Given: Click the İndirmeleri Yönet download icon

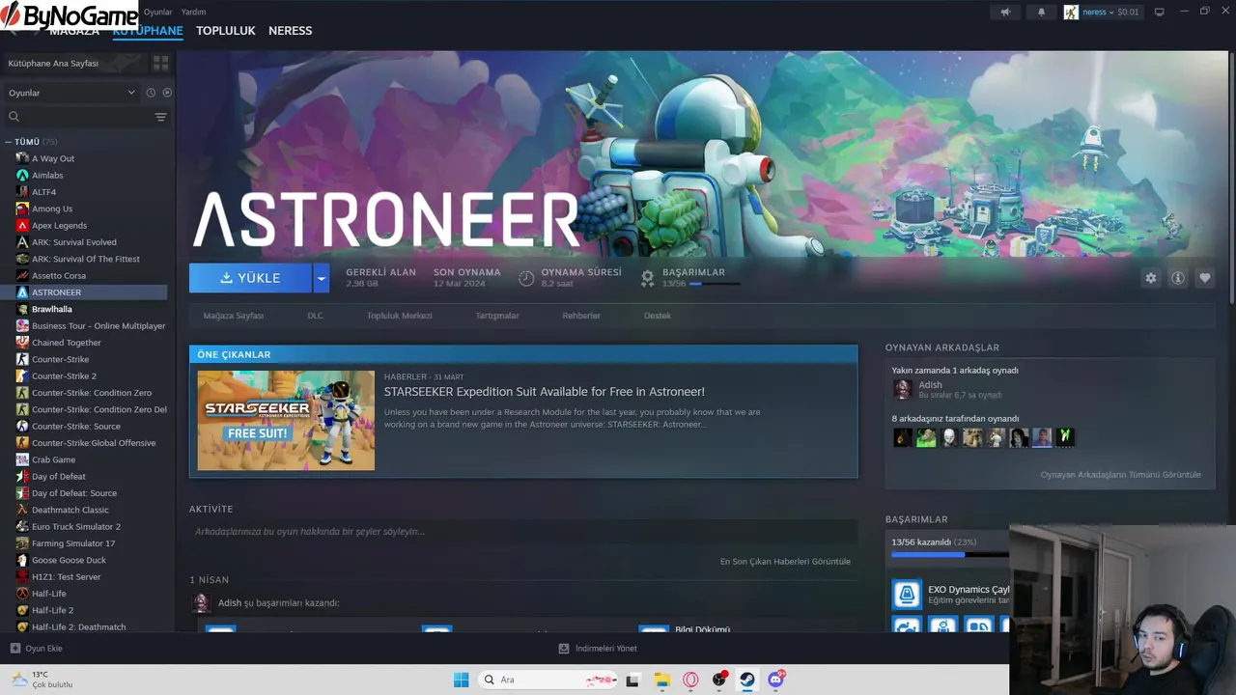Looking at the screenshot, I should click(x=564, y=649).
